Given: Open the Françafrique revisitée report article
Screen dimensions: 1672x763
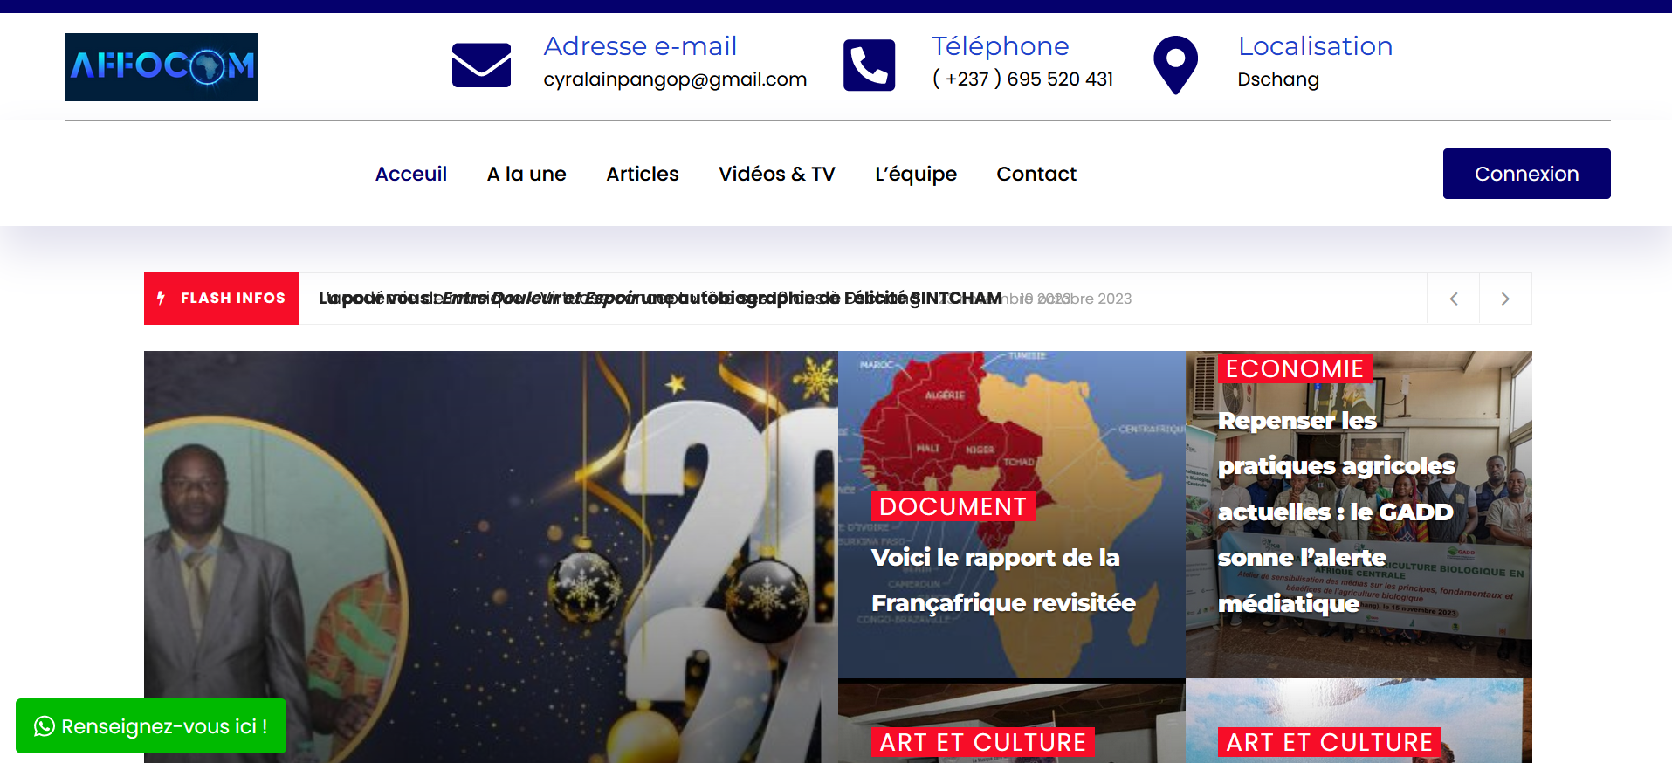Looking at the screenshot, I should tap(1003, 580).
